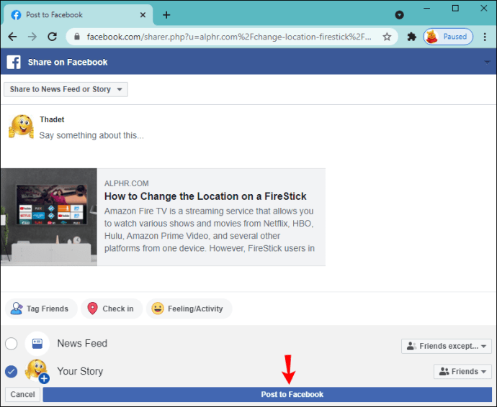This screenshot has width=497, height=407.
Task: Select the News Feed radio circle
Action: (x=12, y=344)
